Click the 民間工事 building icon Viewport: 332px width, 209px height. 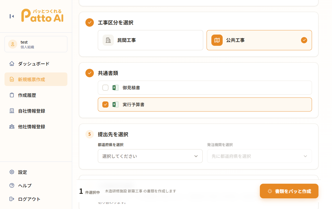coord(108,40)
